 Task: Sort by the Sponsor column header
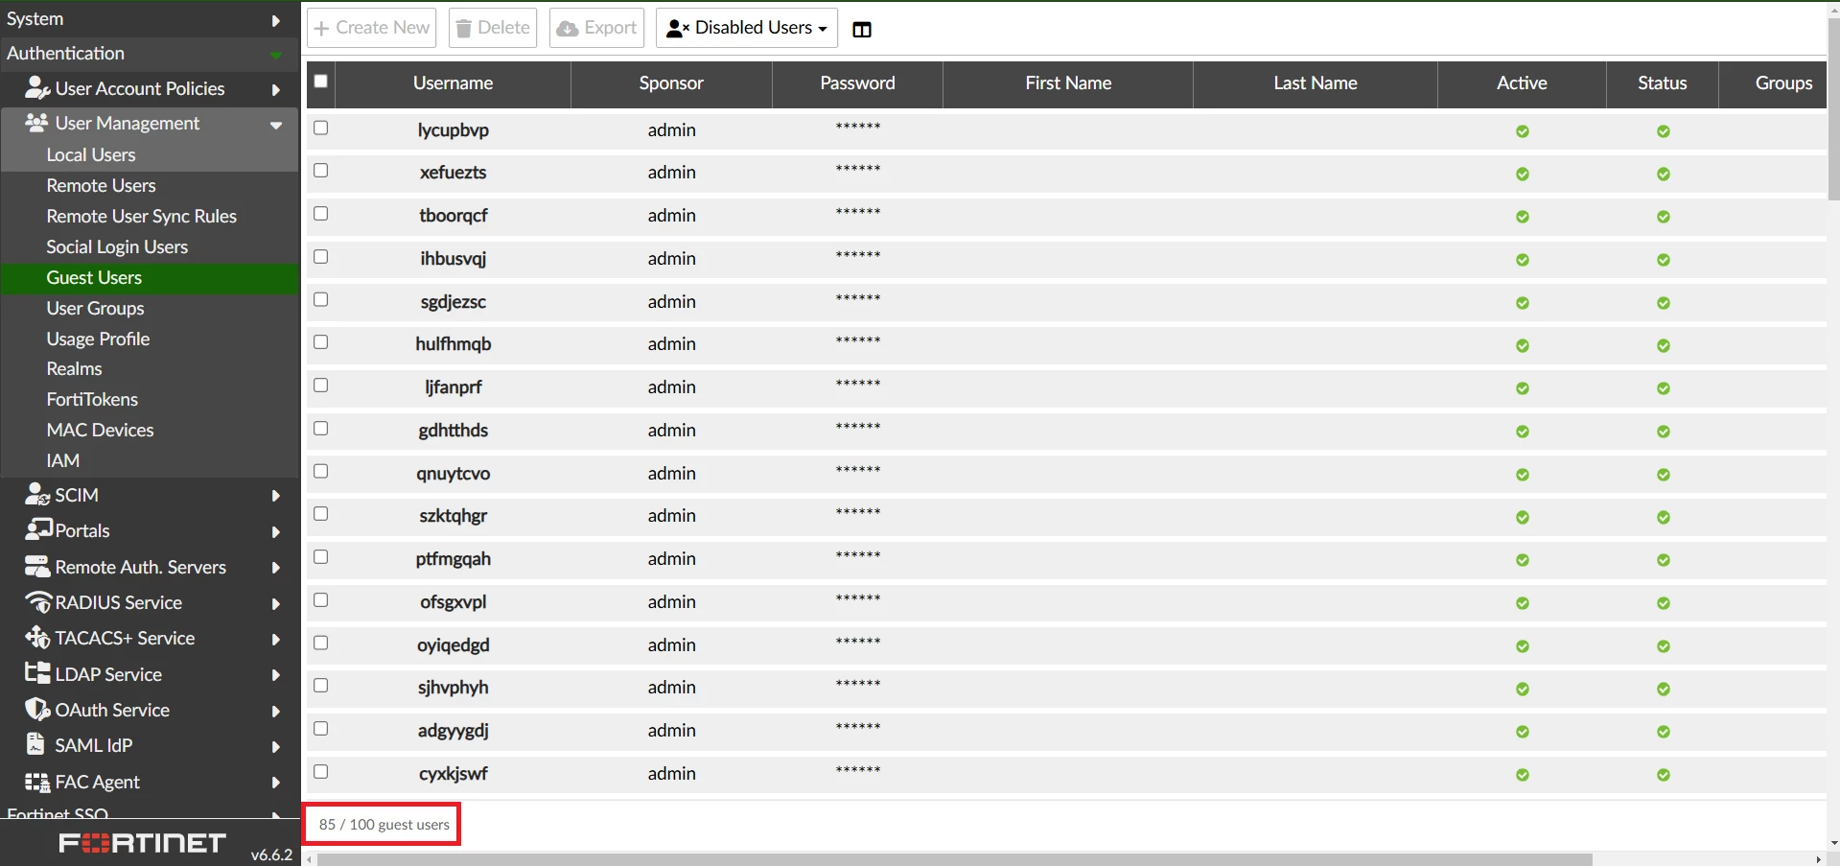tap(671, 83)
